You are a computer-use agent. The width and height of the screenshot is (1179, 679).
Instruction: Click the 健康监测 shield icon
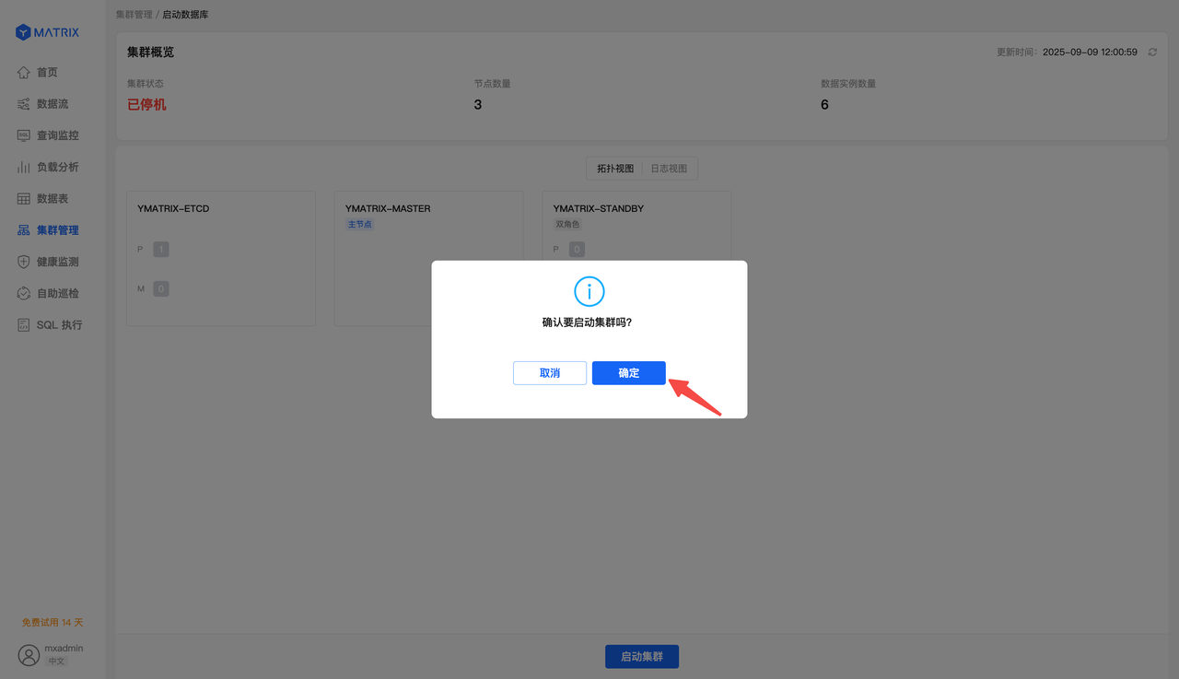[x=24, y=262]
